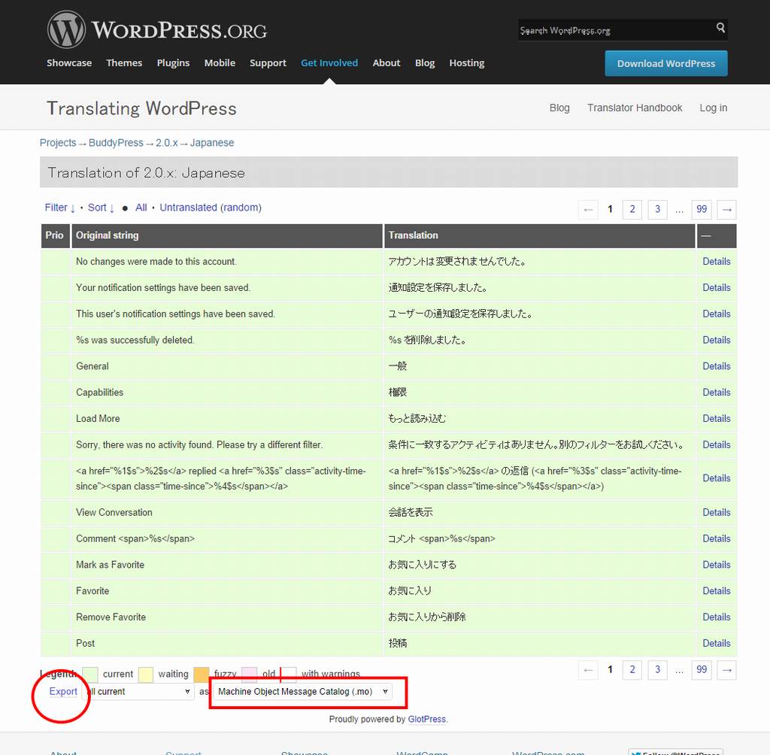Go to Japanese breadcrumb
This screenshot has height=755, width=770.
[x=211, y=142]
